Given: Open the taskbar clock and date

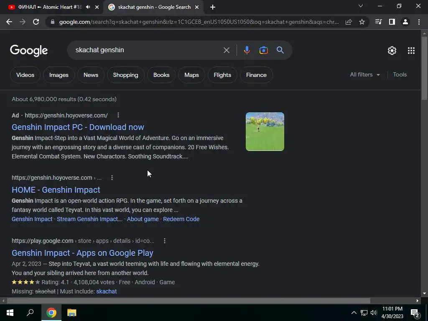Looking at the screenshot, I should point(392,313).
